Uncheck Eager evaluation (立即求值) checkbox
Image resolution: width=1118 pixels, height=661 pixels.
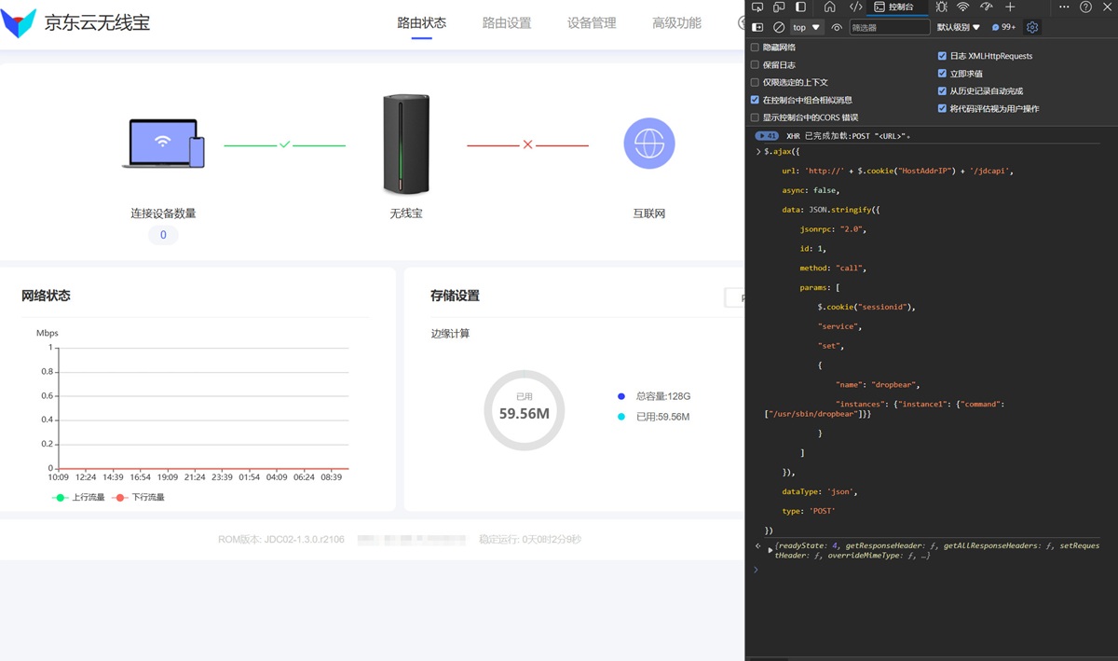(942, 74)
